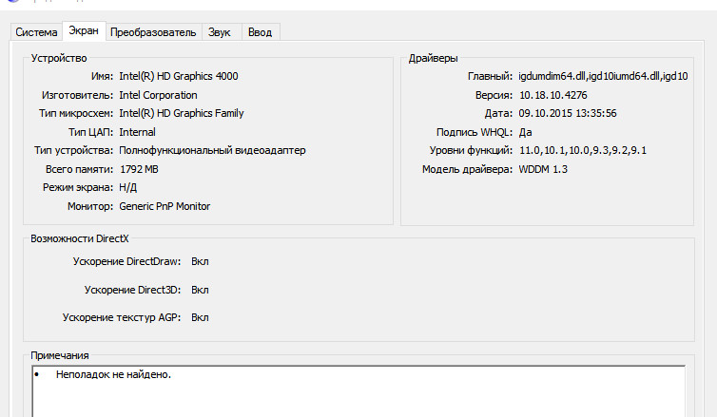Open the Преобразователь tab

point(153,32)
